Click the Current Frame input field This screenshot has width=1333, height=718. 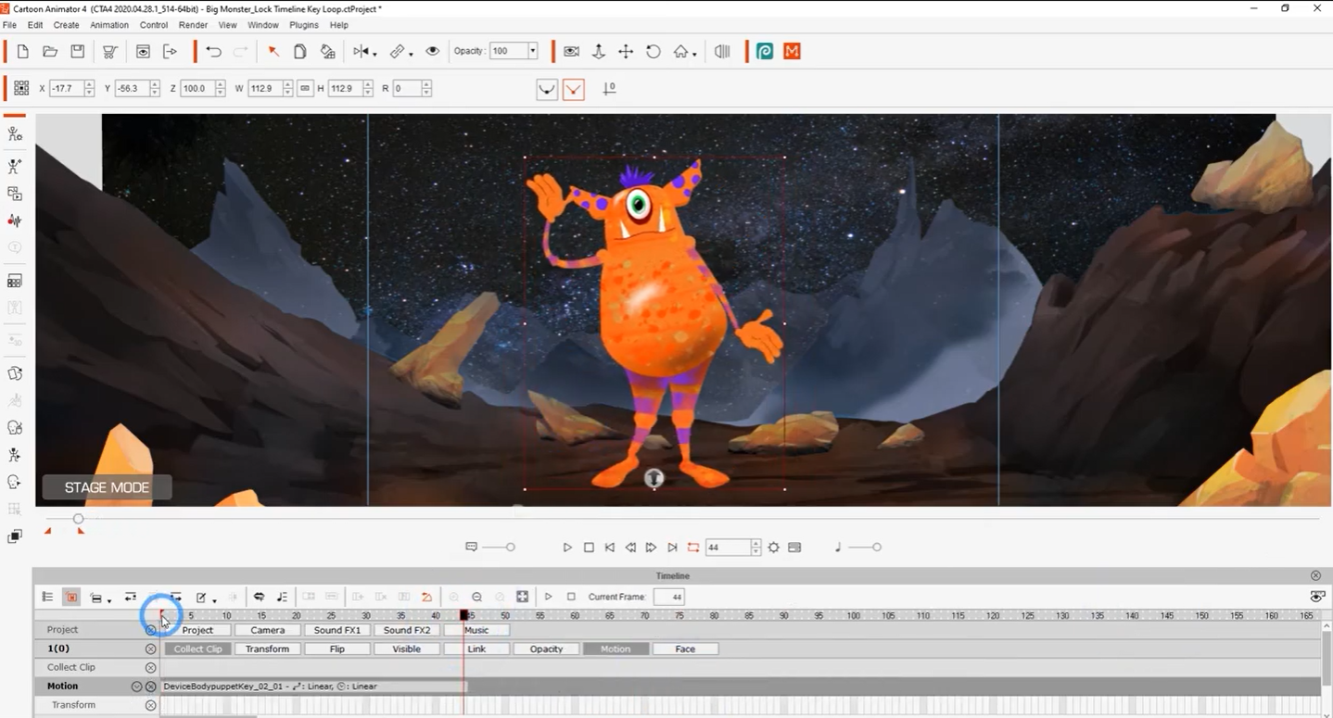668,598
